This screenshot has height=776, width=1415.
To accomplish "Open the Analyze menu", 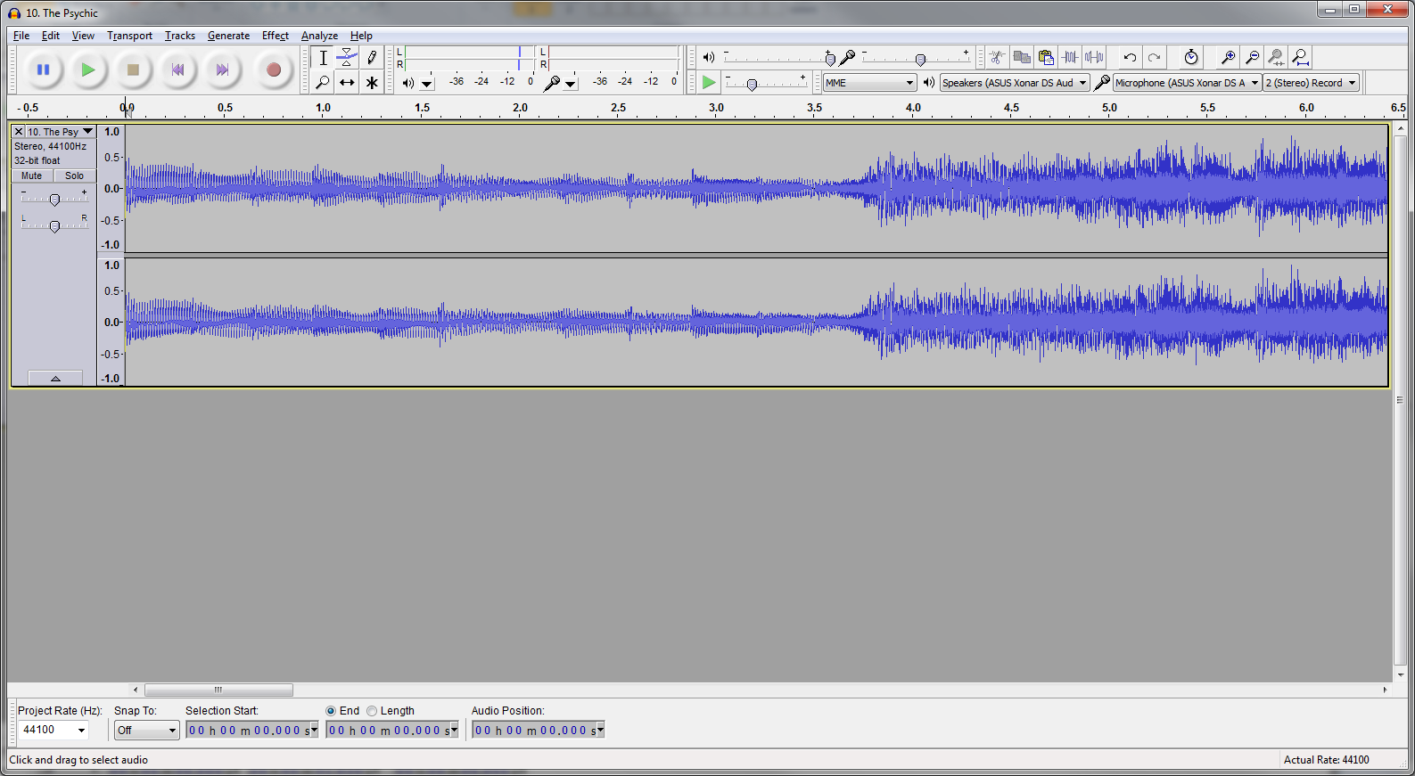I will pos(319,36).
